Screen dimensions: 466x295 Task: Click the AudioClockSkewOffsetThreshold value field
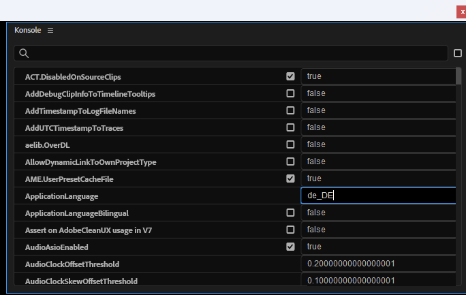point(378,281)
